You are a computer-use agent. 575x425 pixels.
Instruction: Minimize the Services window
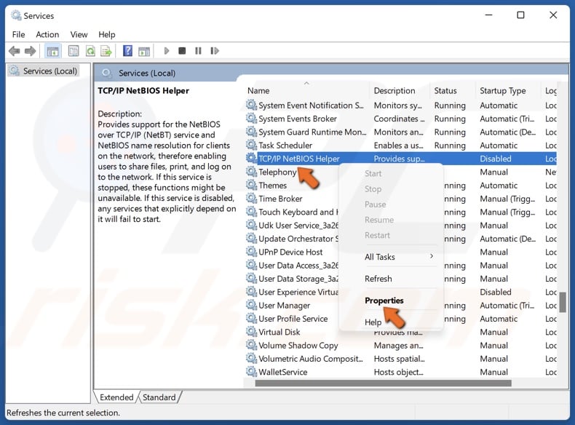488,15
